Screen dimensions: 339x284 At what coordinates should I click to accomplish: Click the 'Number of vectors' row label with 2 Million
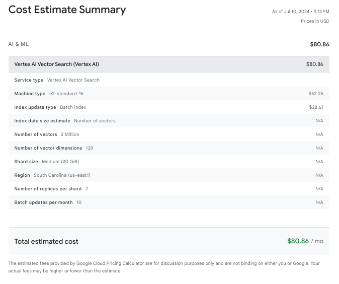pyautogui.click(x=36, y=134)
